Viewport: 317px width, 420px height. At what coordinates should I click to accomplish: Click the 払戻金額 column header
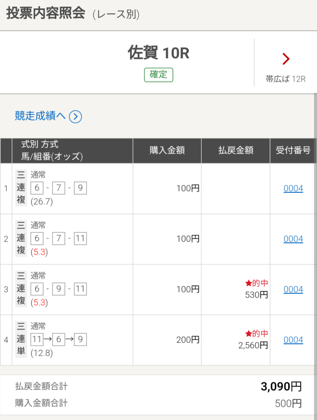[x=236, y=150]
